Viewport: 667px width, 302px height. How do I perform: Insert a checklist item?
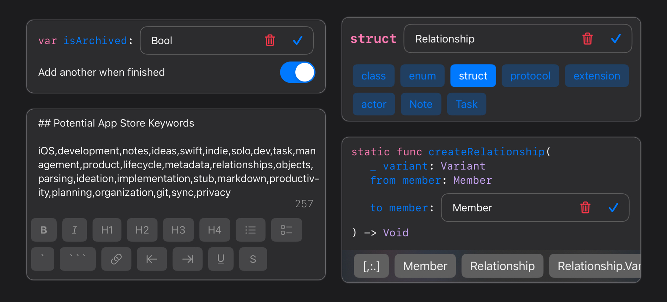coord(286,230)
